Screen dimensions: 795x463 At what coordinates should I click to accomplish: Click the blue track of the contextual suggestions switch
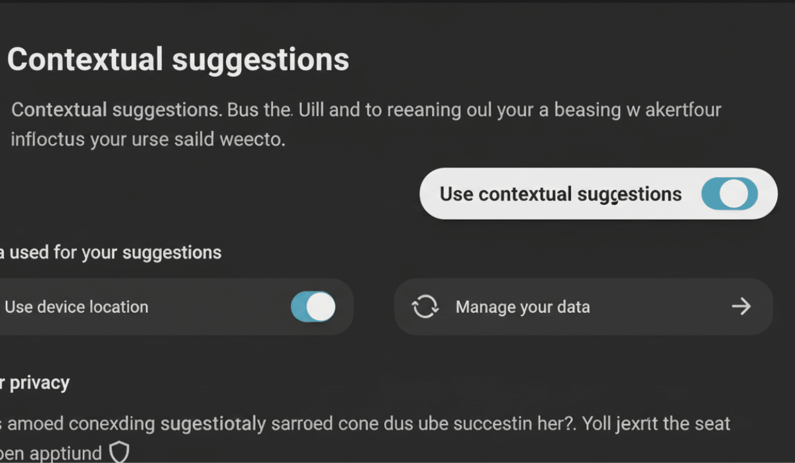711,194
